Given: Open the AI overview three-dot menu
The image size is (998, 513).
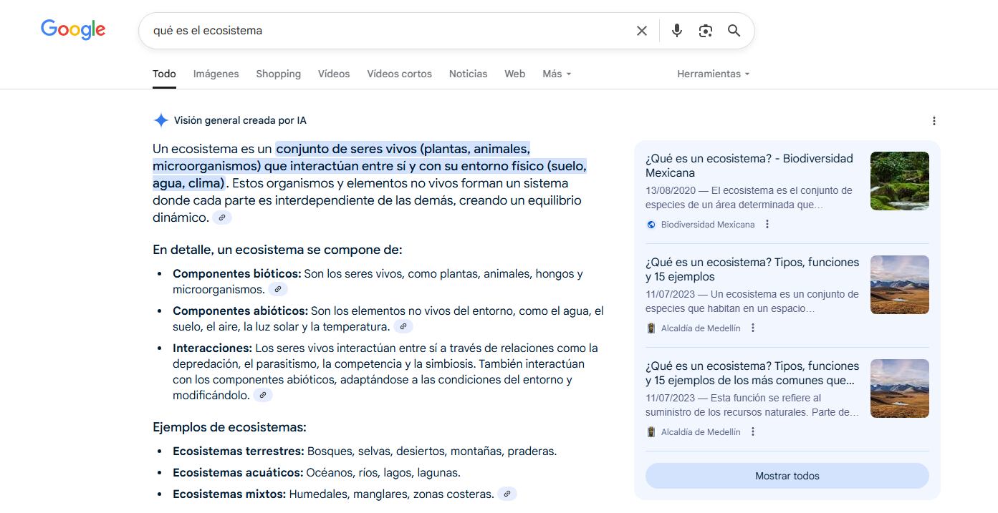Looking at the screenshot, I should click(934, 120).
